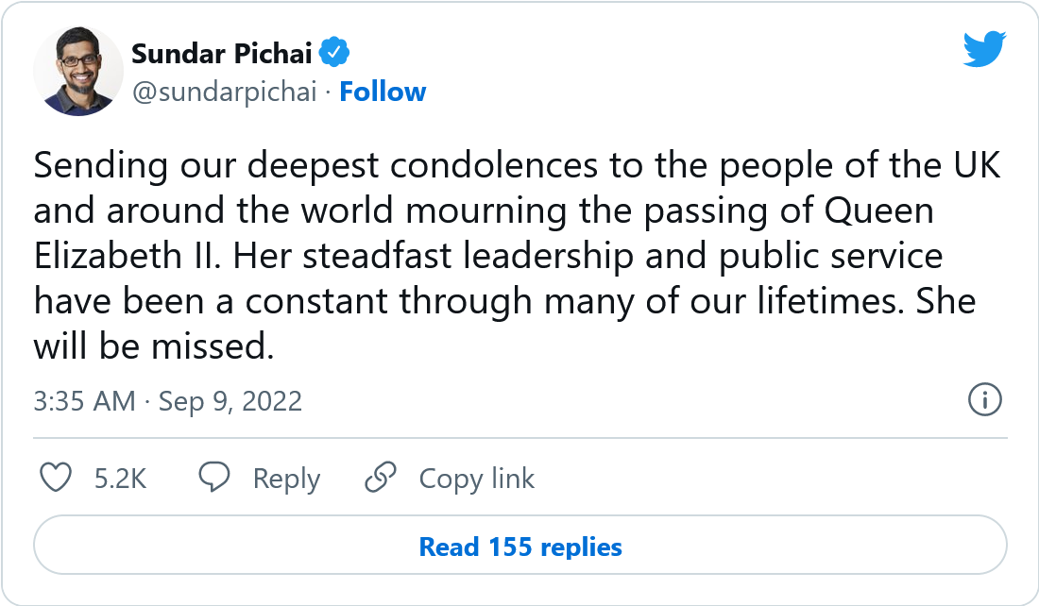
Task: Open the tweet info icon
Action: point(984,400)
